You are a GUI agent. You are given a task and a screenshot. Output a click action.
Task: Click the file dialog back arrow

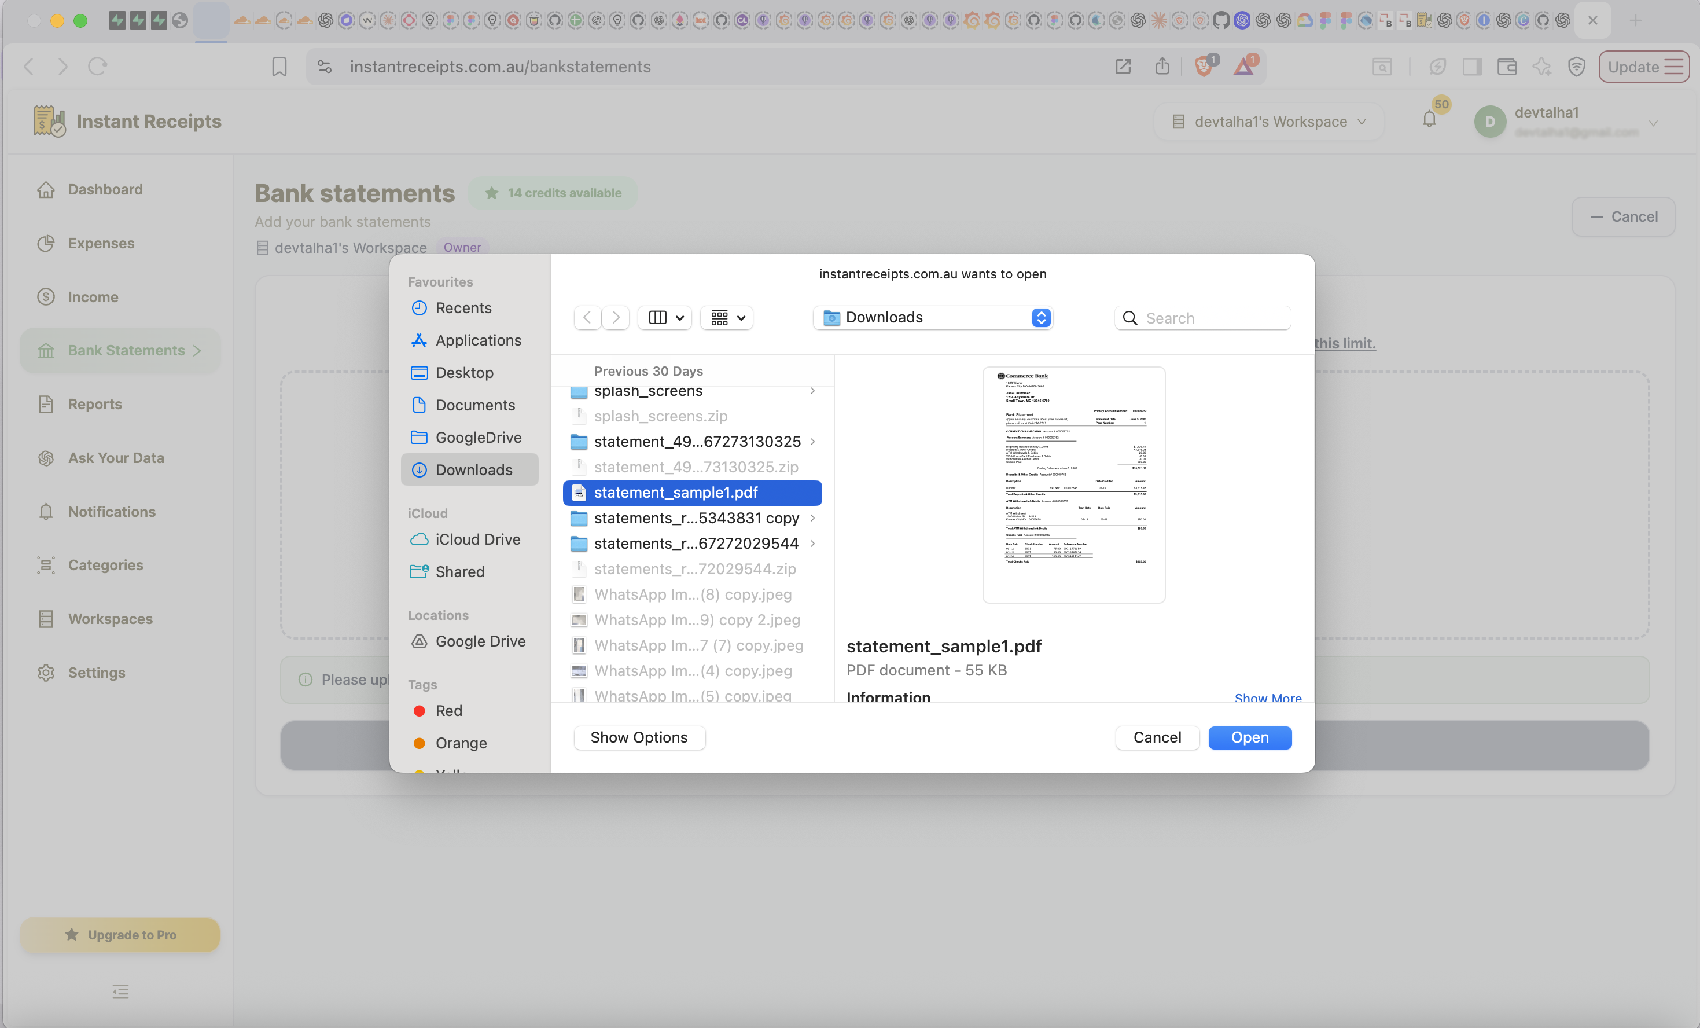pos(587,318)
